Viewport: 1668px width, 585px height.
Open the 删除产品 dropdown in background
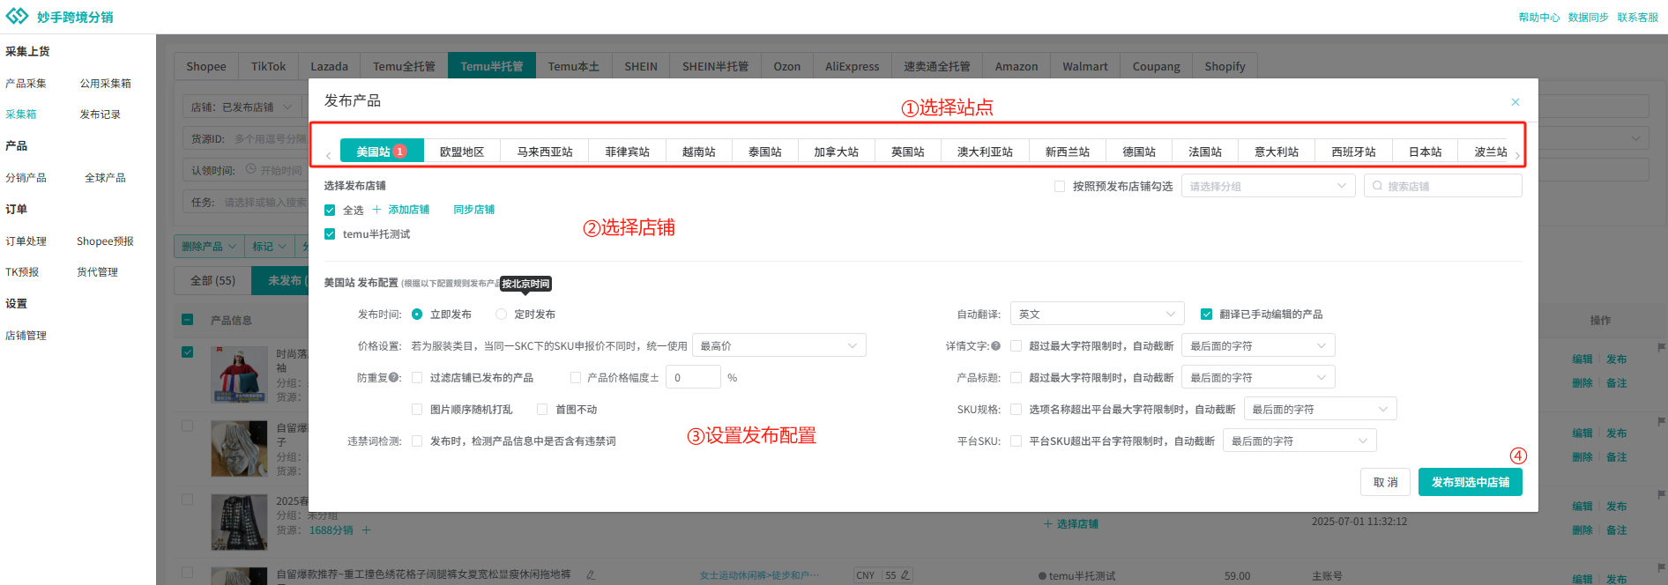[x=209, y=247]
